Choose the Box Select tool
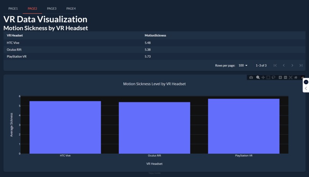309x177 pixels. (x=268, y=77)
